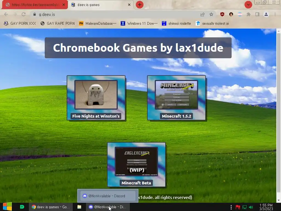This screenshot has width=281, height=211.
Task: Open Chrome three-dot menu
Action: [275, 14]
